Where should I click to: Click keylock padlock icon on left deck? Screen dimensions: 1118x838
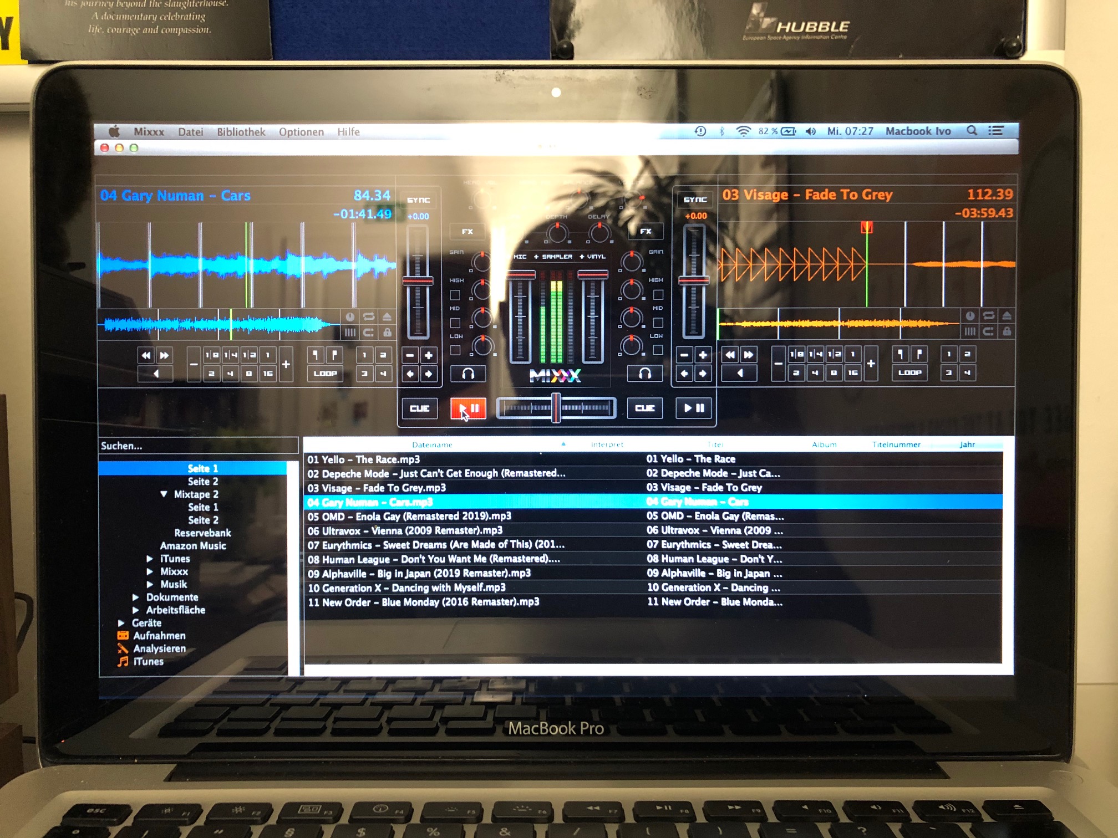[387, 333]
